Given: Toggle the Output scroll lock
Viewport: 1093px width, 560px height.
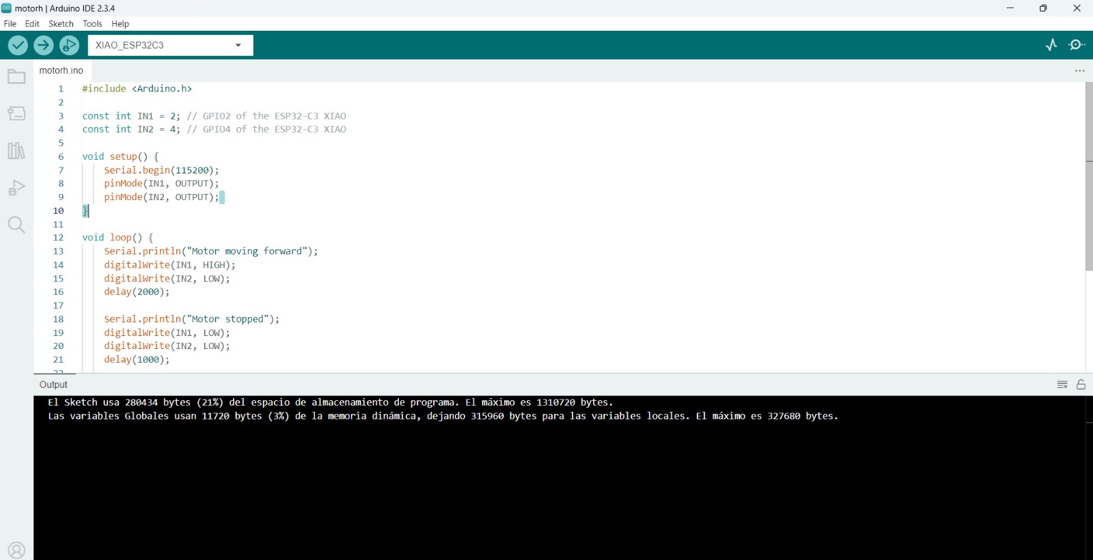Looking at the screenshot, I should [x=1081, y=384].
